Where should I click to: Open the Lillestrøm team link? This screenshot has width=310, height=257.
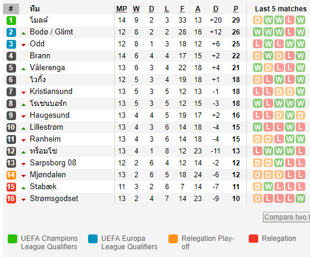[x=46, y=127]
